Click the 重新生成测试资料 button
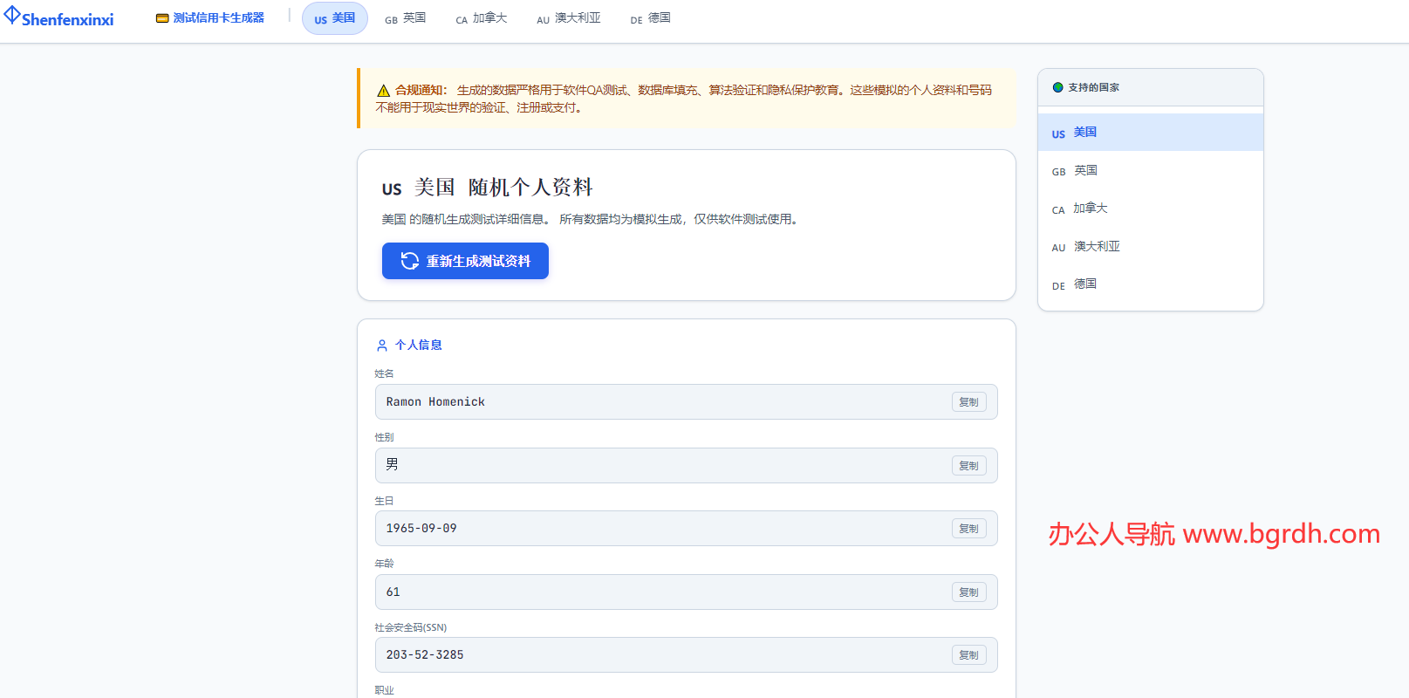The image size is (1409, 698). [465, 261]
